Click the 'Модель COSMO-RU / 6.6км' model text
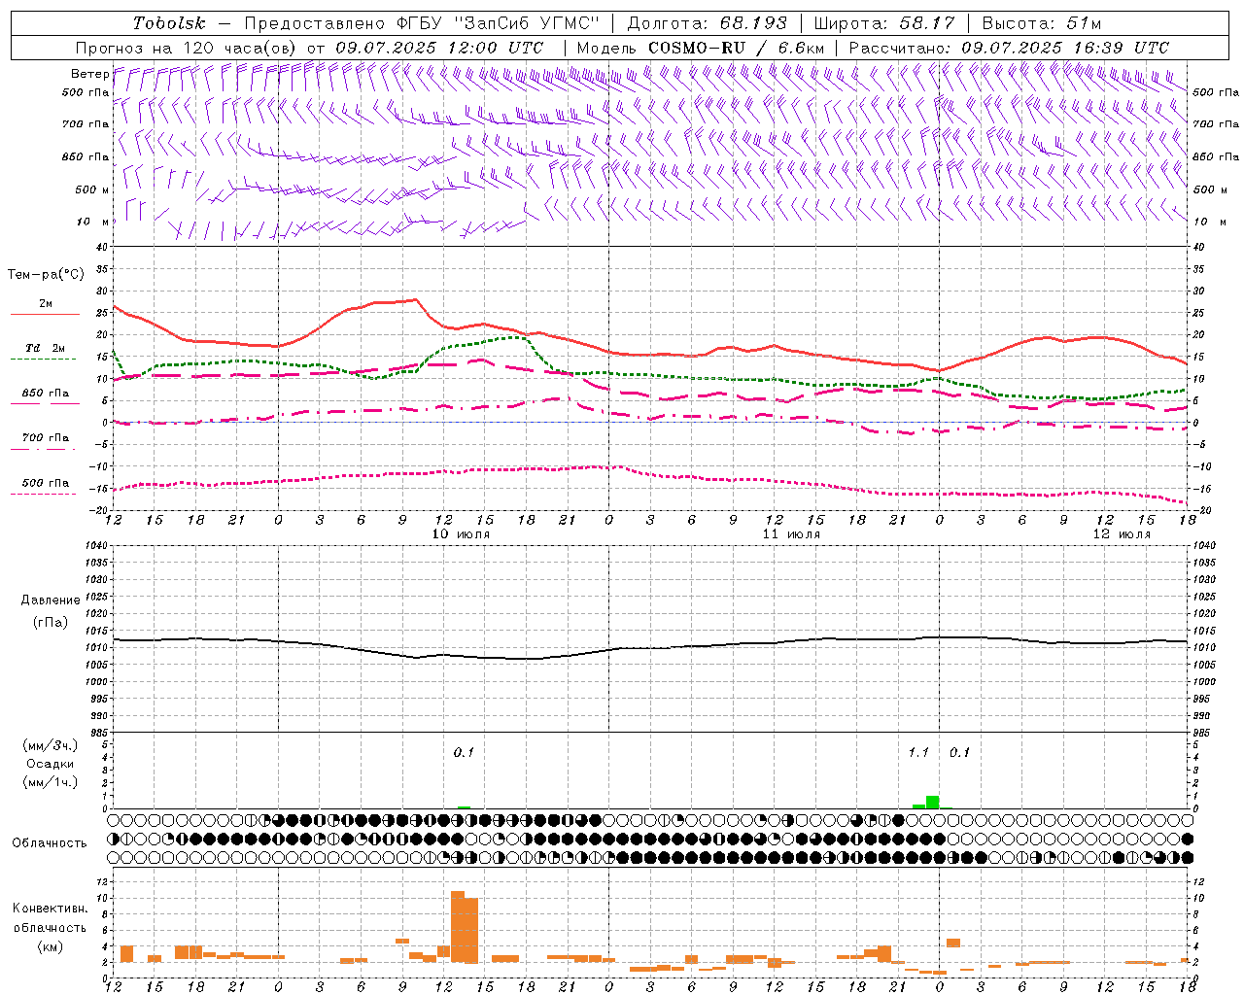 (701, 47)
